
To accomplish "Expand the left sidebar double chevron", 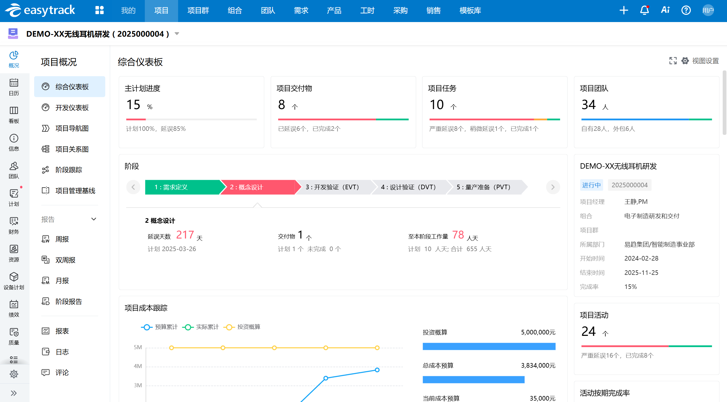I will [x=14, y=393].
